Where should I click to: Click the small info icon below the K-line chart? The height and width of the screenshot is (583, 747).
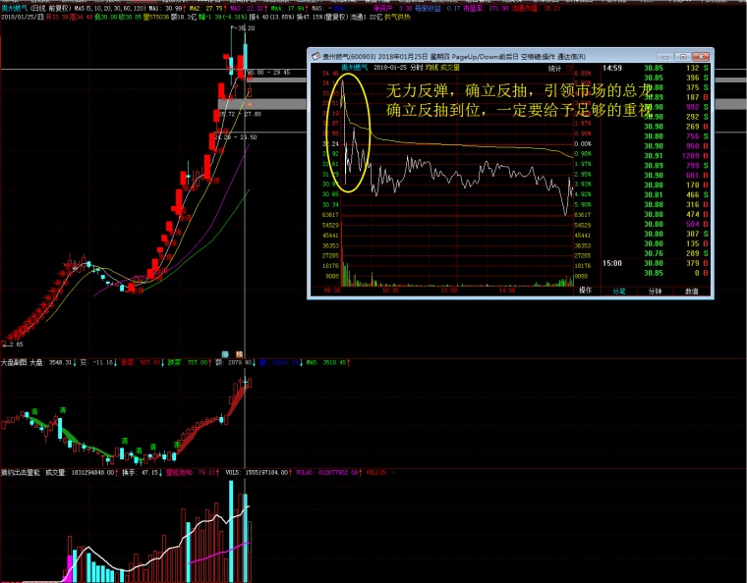[225, 353]
